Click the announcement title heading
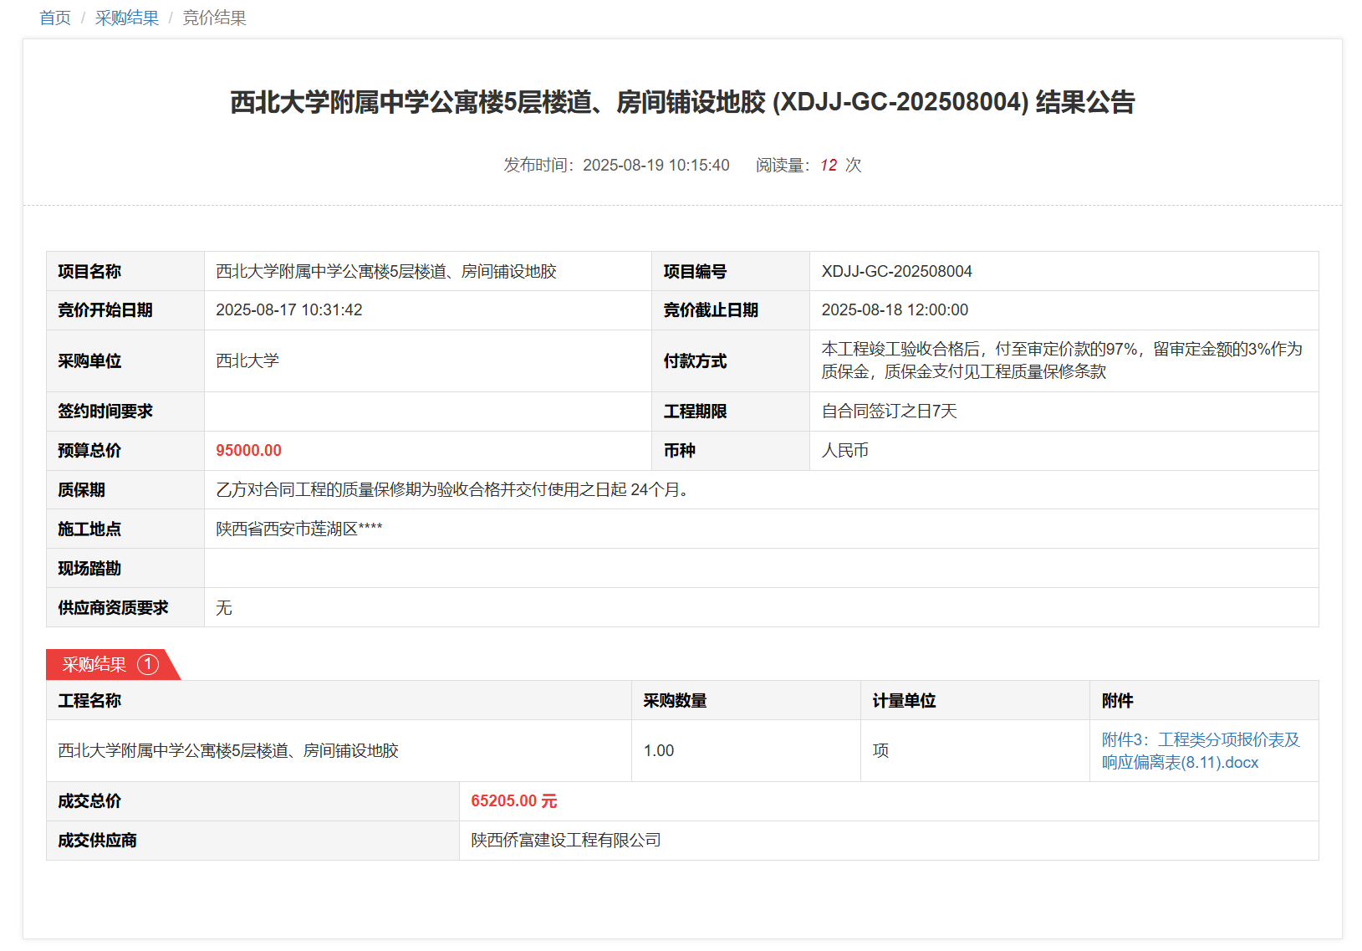 pos(681,102)
